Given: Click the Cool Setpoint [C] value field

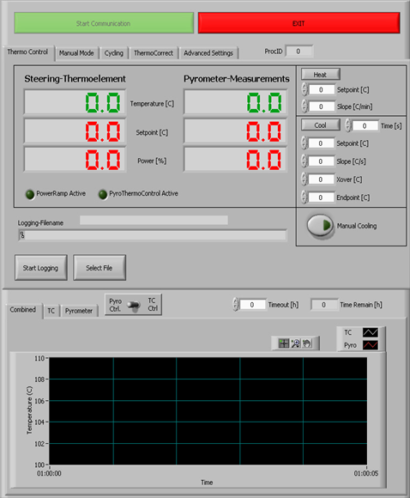Looking at the screenshot, I should 321,143.
